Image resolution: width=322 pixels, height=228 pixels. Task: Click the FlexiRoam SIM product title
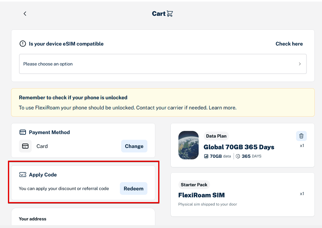(201, 195)
